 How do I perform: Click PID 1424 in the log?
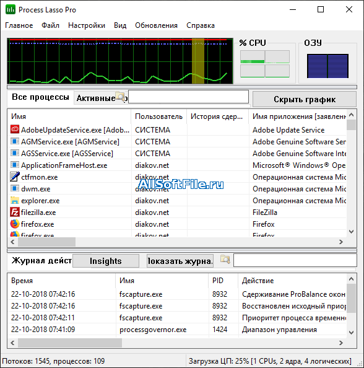[220, 329]
